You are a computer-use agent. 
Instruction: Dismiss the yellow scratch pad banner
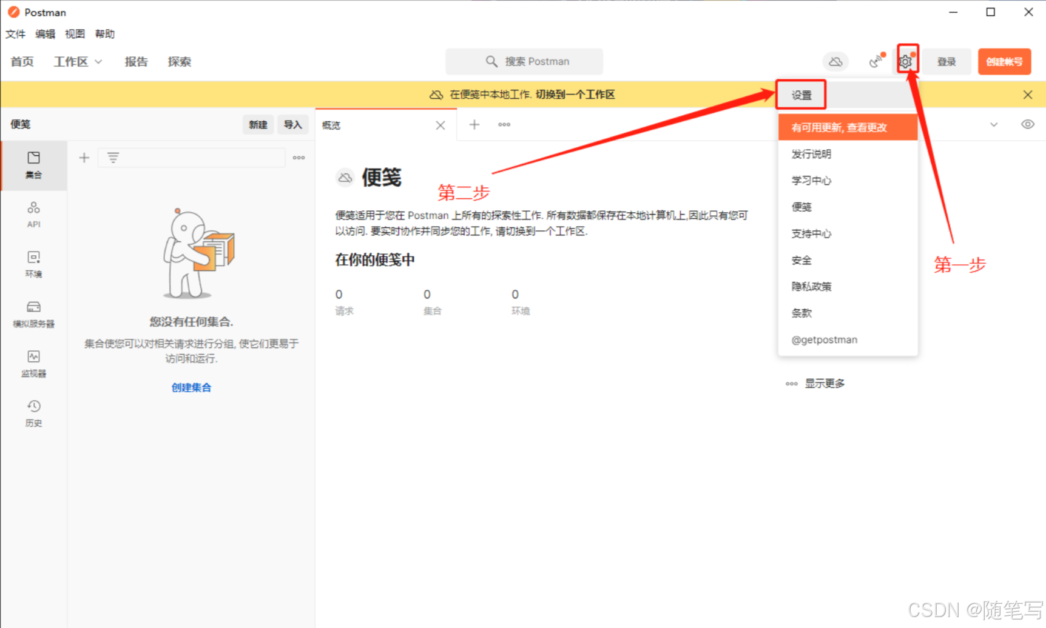1028,95
